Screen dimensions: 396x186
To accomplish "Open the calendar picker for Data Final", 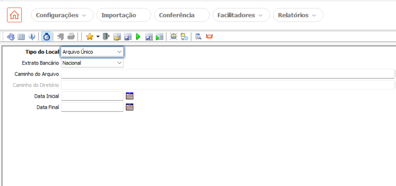I will point(129,107).
